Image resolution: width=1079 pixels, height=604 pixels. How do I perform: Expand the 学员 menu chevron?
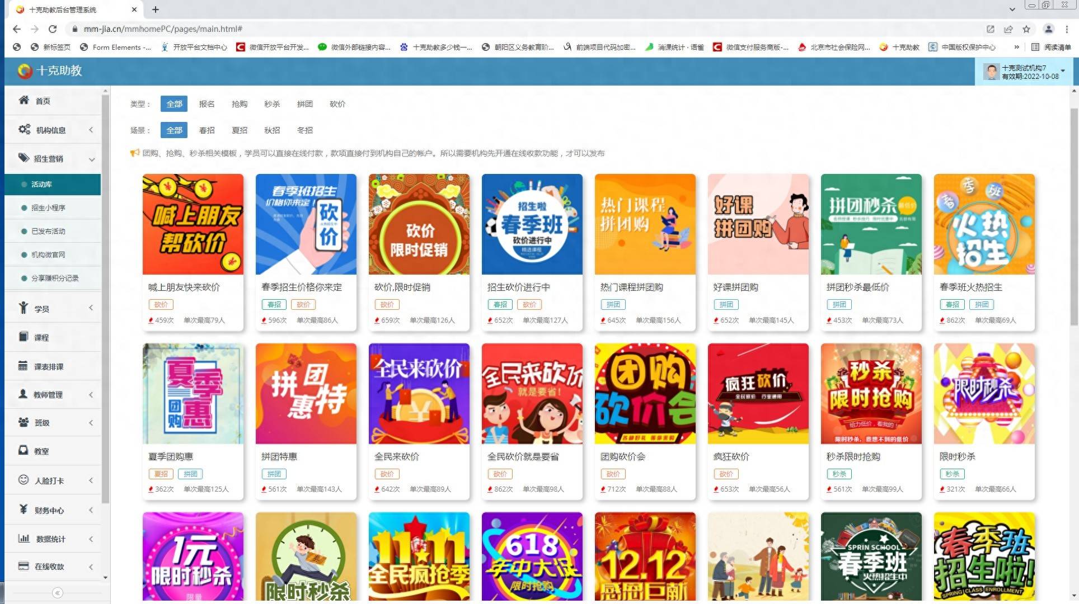click(x=91, y=308)
